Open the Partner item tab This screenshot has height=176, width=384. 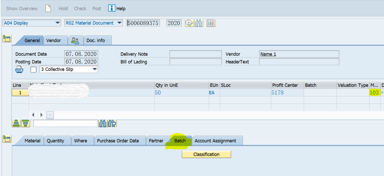157,141
